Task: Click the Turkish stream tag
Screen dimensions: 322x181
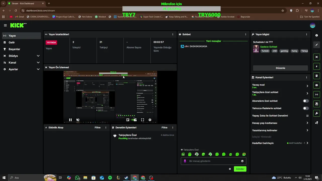Action: (x=265, y=51)
